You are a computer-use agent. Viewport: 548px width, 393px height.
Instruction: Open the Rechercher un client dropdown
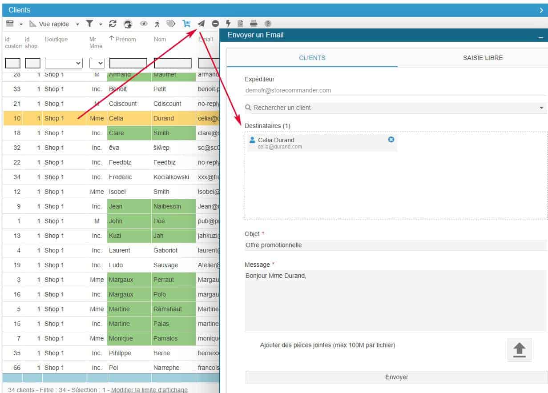541,108
